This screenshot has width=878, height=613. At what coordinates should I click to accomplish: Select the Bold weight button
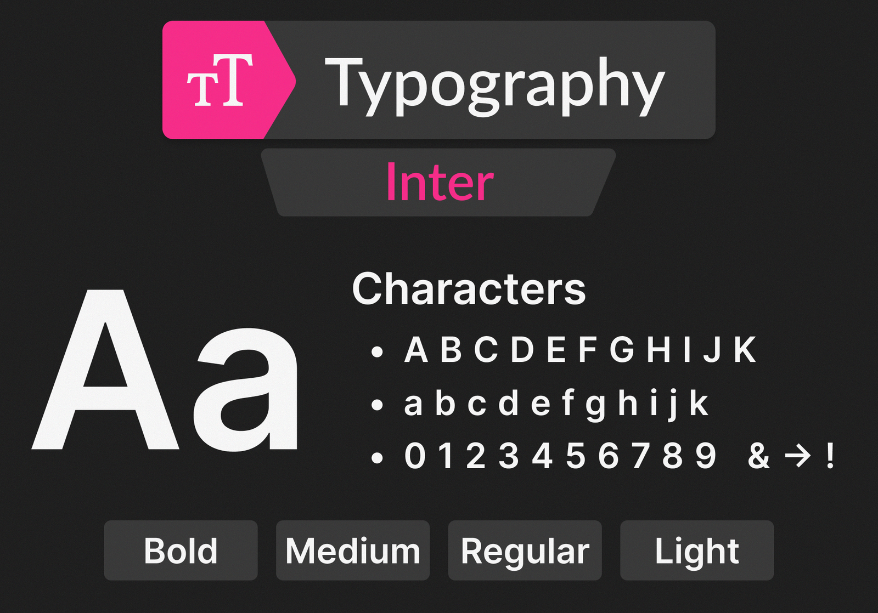click(181, 550)
